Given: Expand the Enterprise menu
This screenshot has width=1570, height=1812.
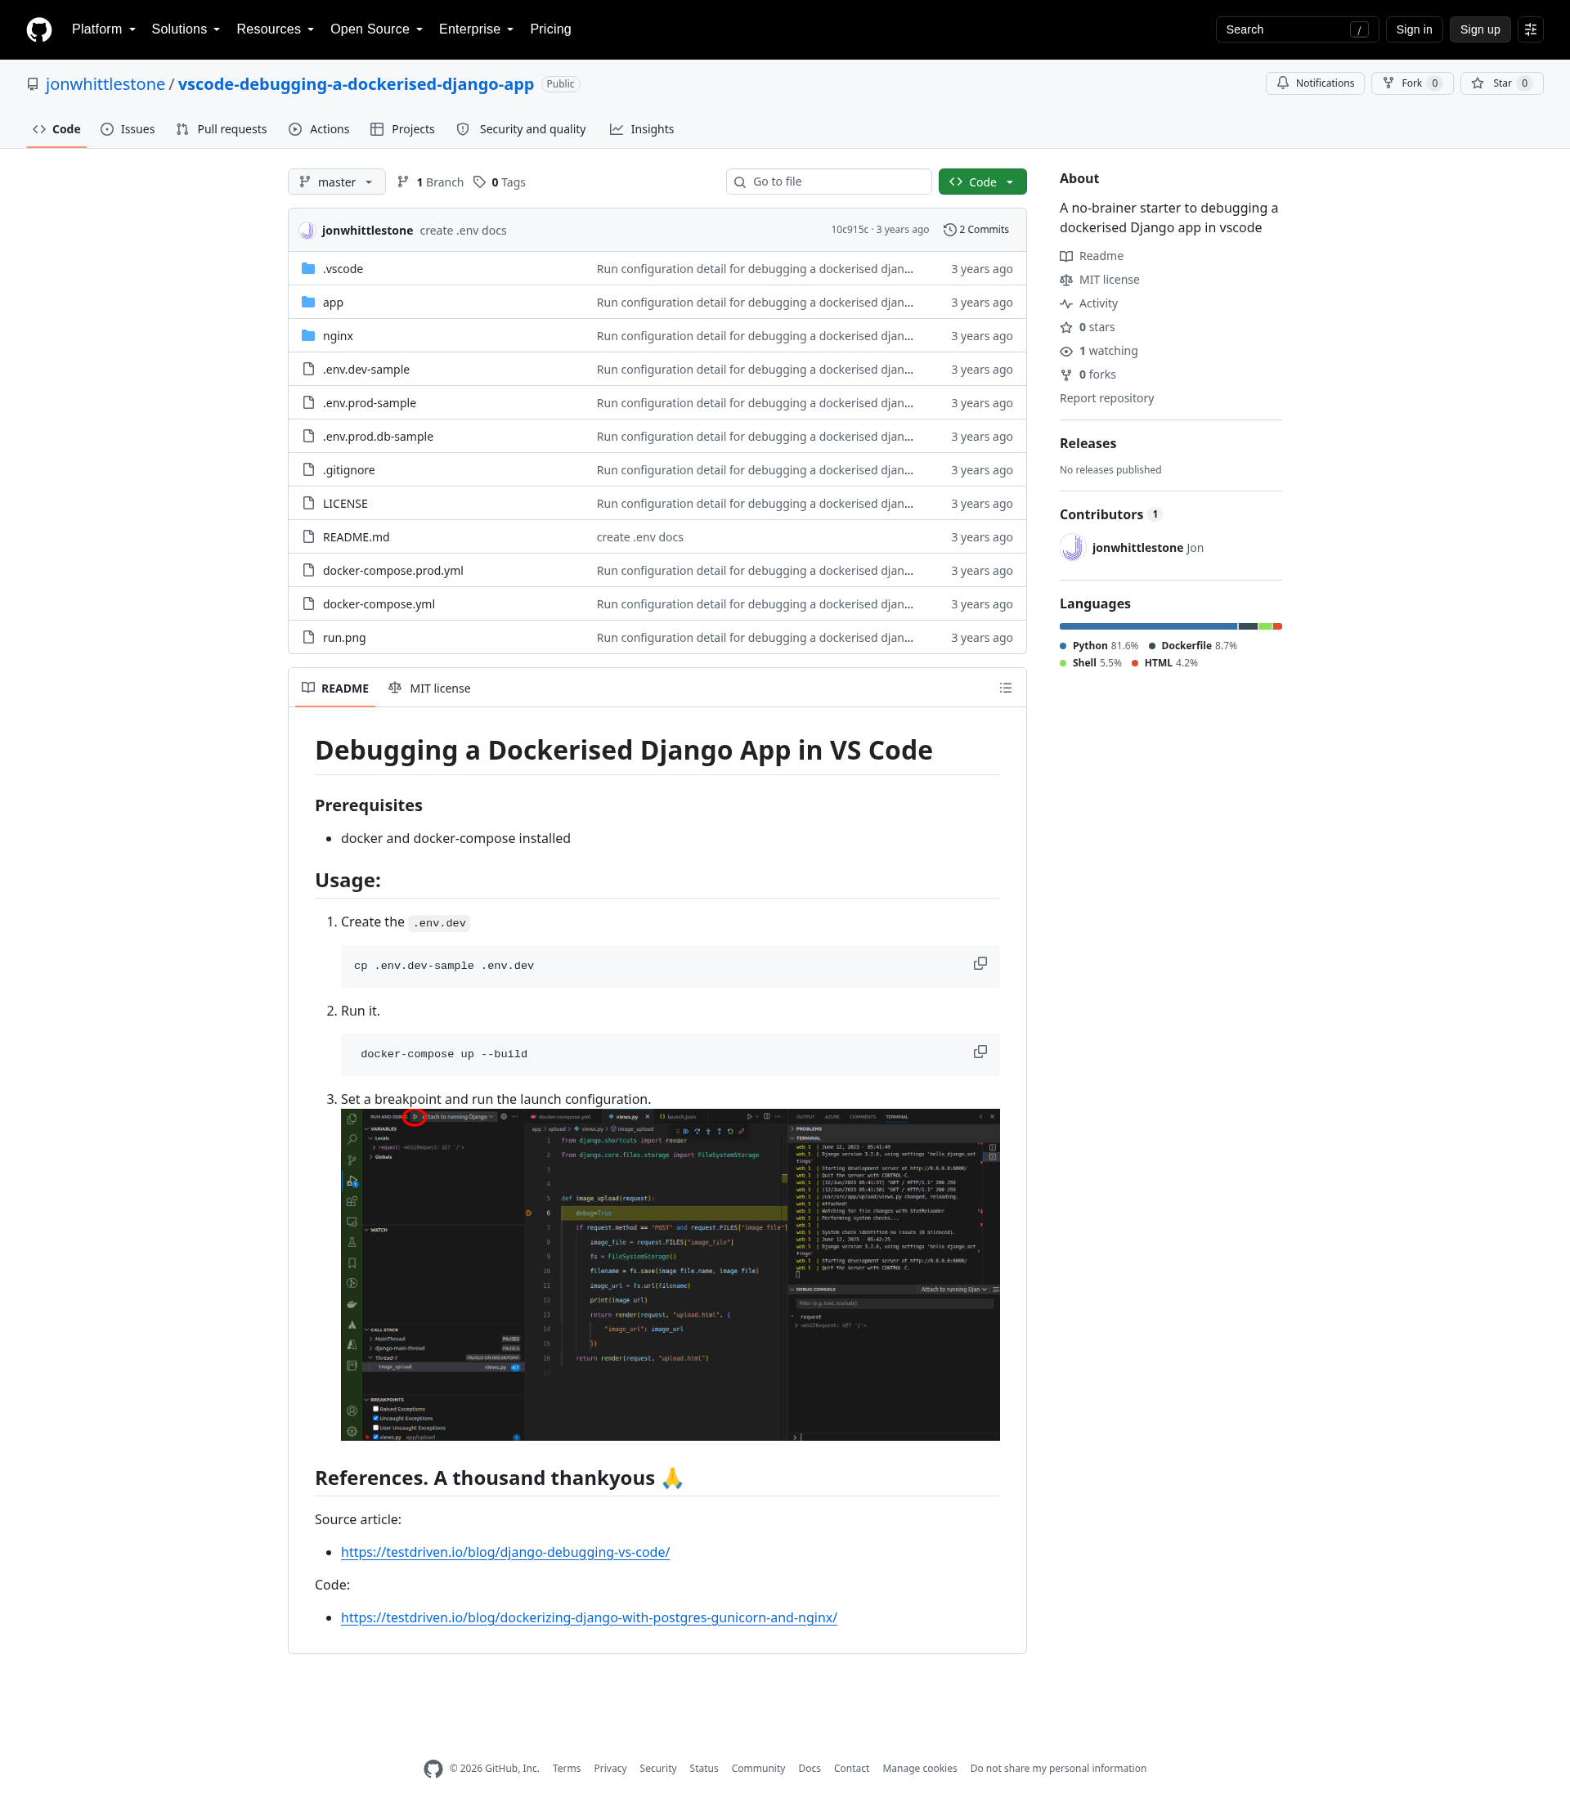Looking at the screenshot, I should coord(476,29).
